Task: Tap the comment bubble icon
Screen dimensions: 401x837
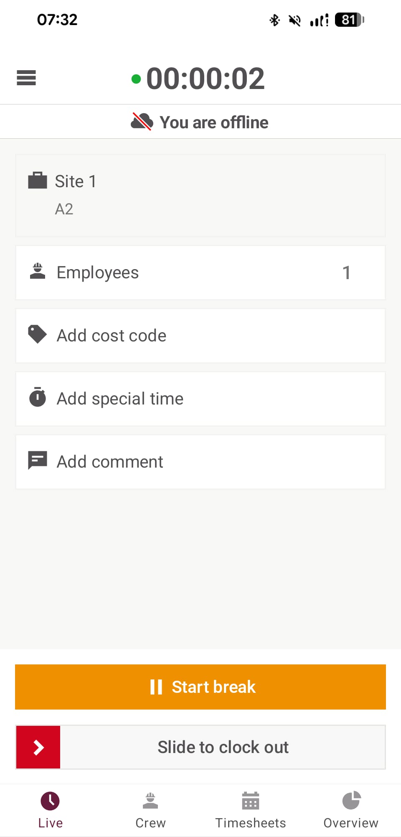Action: point(38,460)
